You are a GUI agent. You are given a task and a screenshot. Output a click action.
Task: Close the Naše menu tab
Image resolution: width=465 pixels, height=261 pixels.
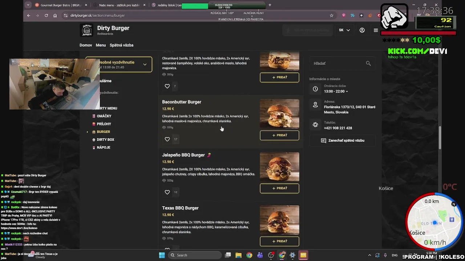tap(145, 5)
